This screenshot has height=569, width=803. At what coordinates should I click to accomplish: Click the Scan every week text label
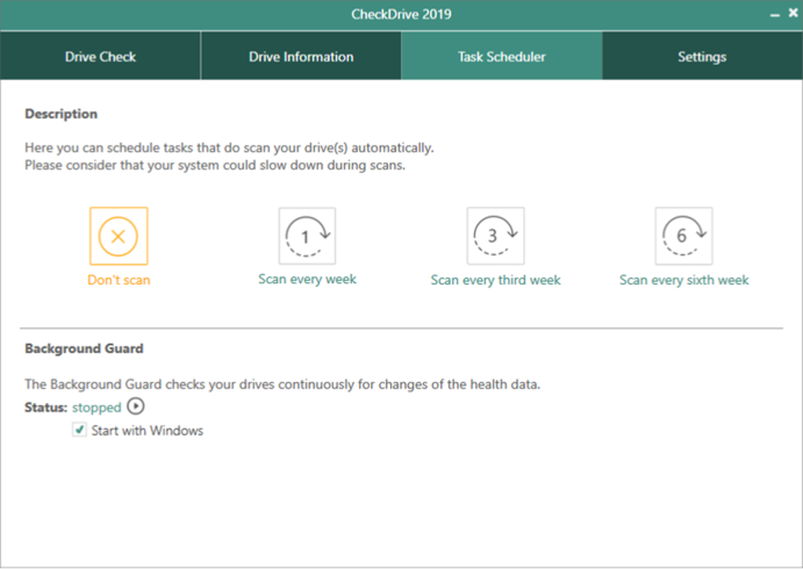(x=307, y=279)
